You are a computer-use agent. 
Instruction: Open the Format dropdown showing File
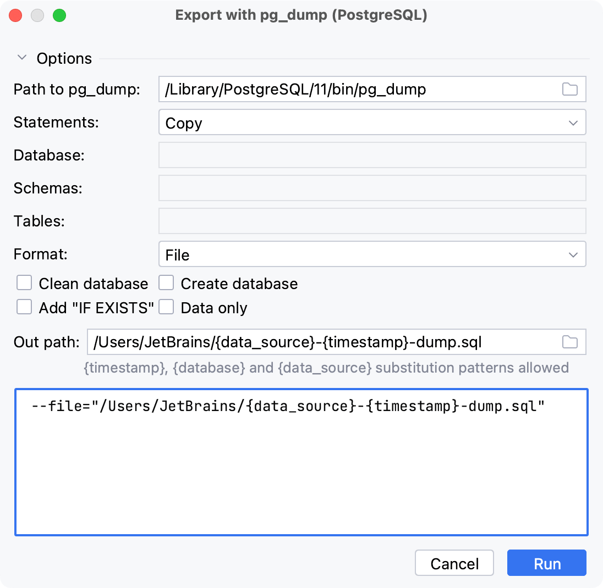(372, 254)
